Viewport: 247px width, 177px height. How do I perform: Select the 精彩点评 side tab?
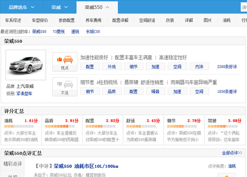coord(13,164)
